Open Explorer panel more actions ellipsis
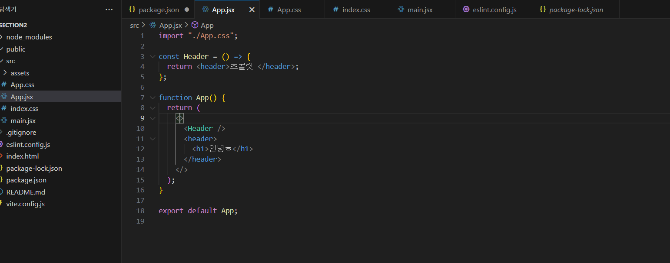The width and height of the screenshot is (670, 263). (109, 10)
